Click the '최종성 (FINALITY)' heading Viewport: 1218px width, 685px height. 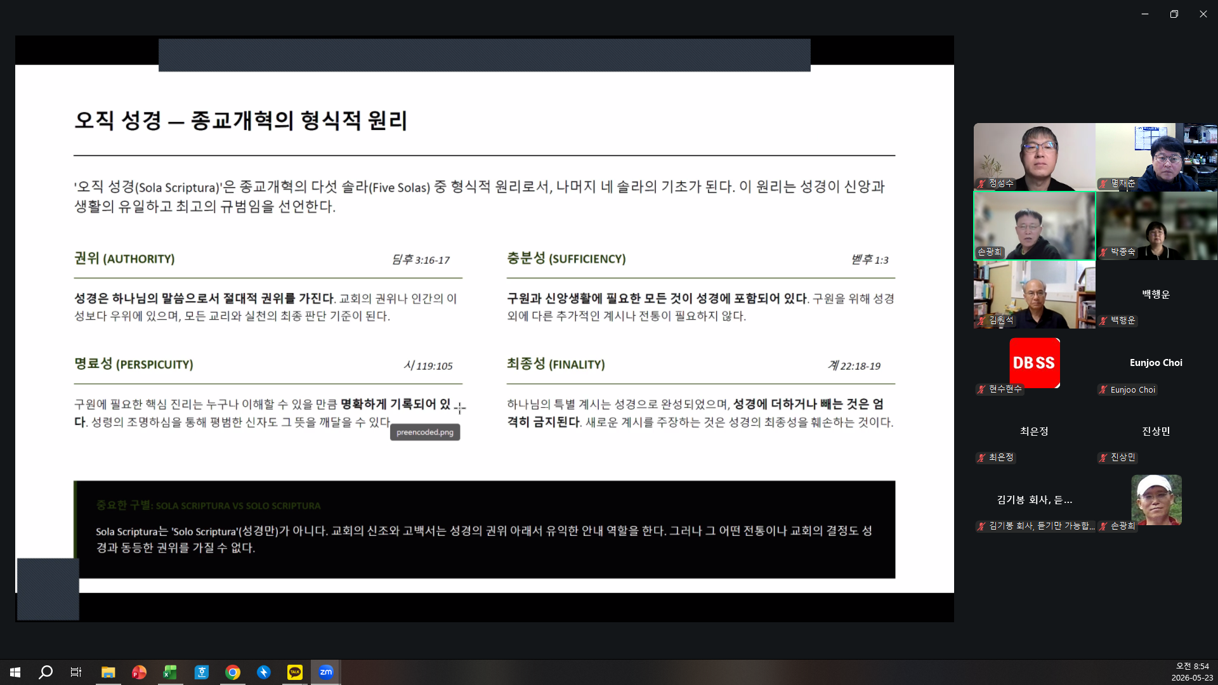[556, 364]
